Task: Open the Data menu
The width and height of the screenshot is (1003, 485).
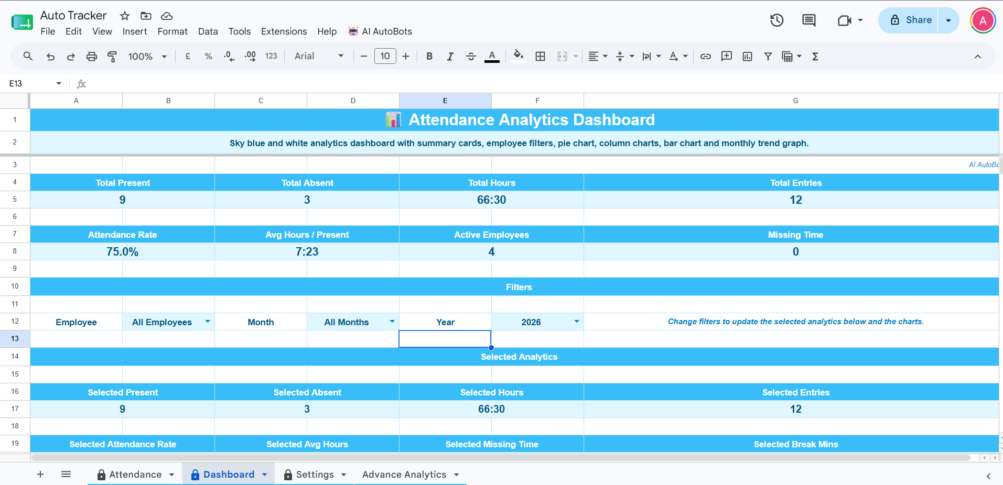Action: tap(208, 31)
